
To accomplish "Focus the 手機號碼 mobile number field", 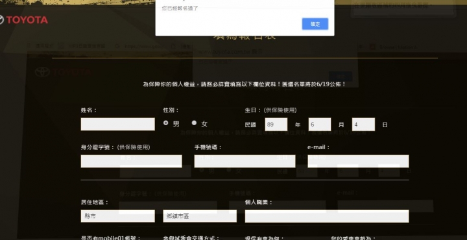I will [245, 161].
